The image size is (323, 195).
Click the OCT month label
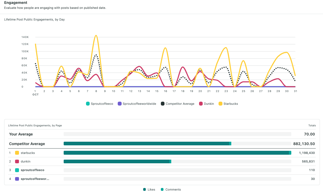[x=36, y=95]
